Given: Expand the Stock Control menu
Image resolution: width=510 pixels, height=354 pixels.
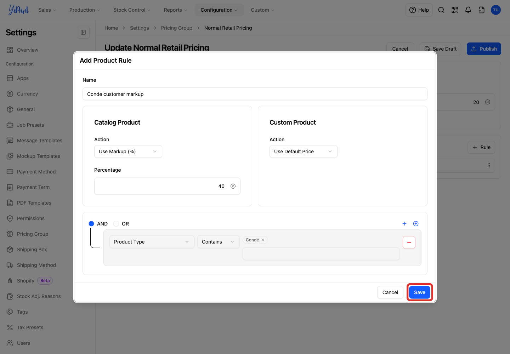Looking at the screenshot, I should 132,10.
